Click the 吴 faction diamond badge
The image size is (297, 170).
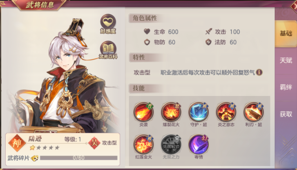pyautogui.click(x=94, y=143)
